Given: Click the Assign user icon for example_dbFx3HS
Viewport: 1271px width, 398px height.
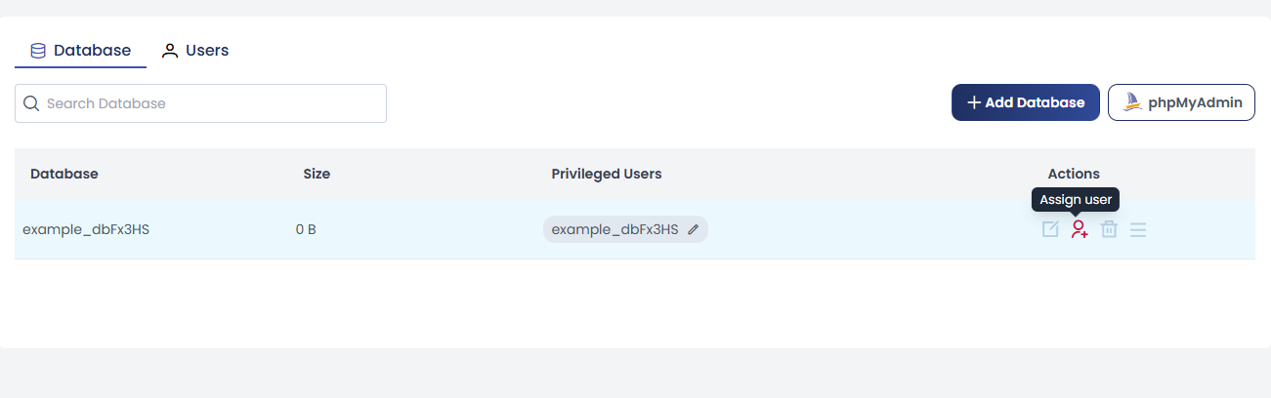Looking at the screenshot, I should tap(1080, 230).
